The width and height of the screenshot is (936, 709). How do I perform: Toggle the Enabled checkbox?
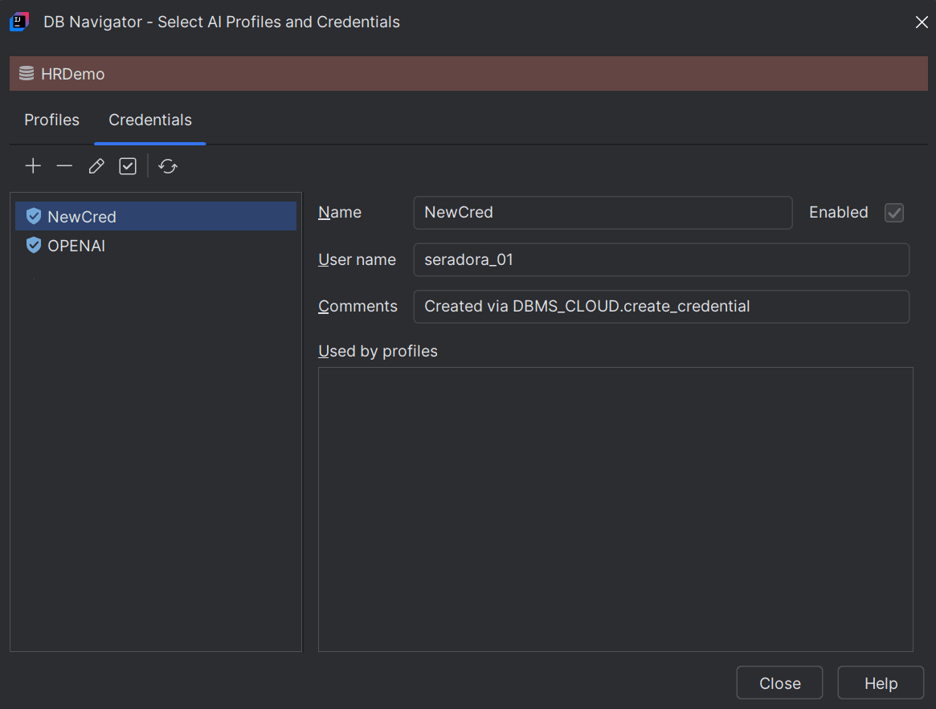pyautogui.click(x=893, y=213)
